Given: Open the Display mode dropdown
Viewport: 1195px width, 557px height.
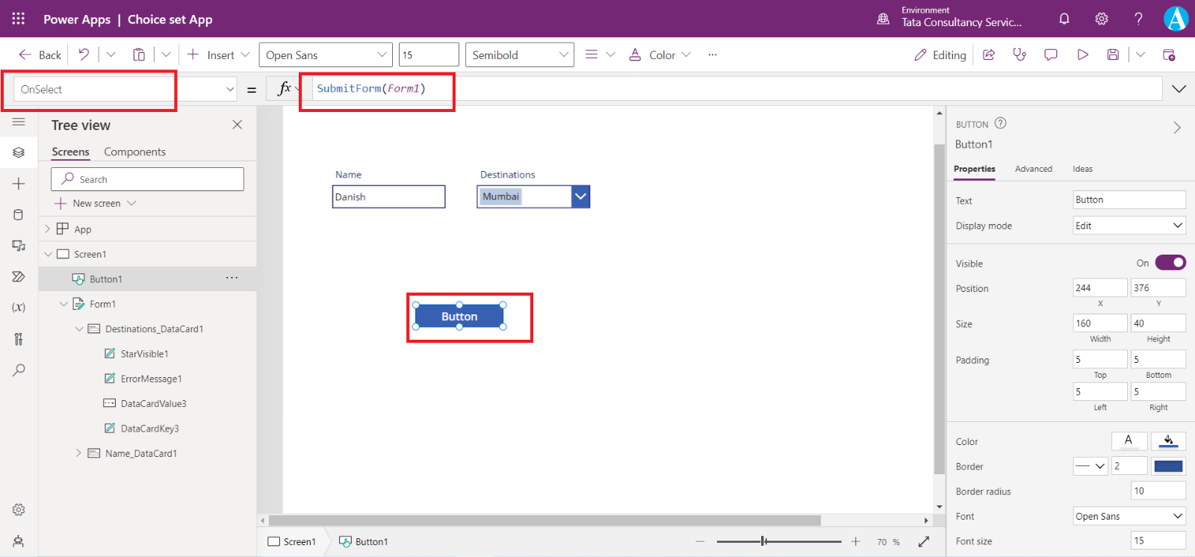Looking at the screenshot, I should 1129,225.
